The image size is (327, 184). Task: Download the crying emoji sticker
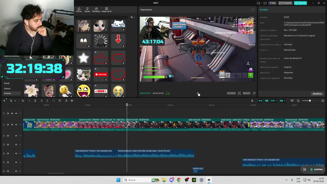(x=123, y=96)
